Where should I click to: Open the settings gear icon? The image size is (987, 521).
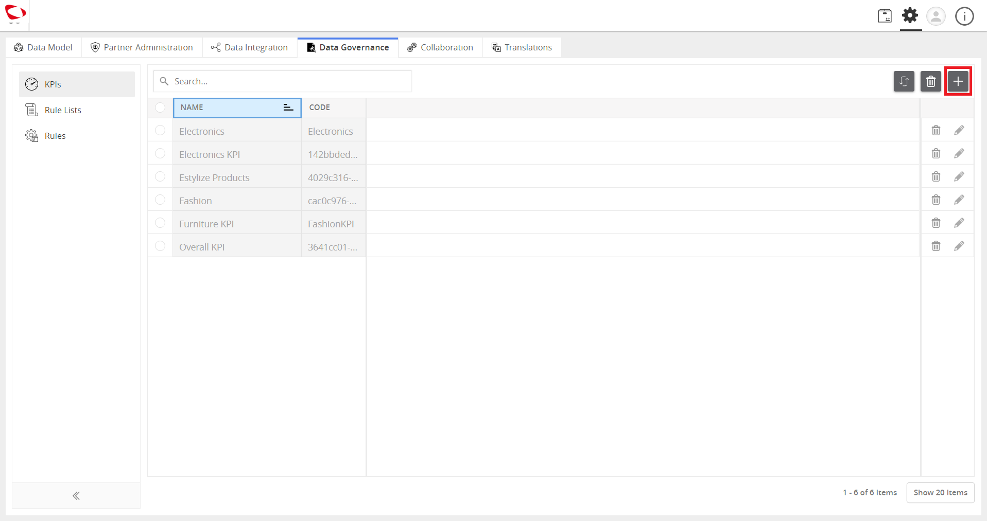pyautogui.click(x=910, y=15)
